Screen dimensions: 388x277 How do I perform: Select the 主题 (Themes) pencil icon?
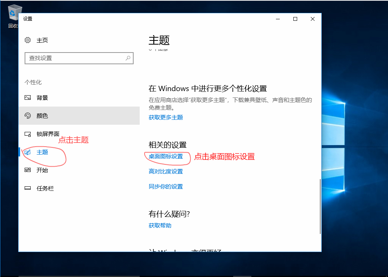pos(28,152)
